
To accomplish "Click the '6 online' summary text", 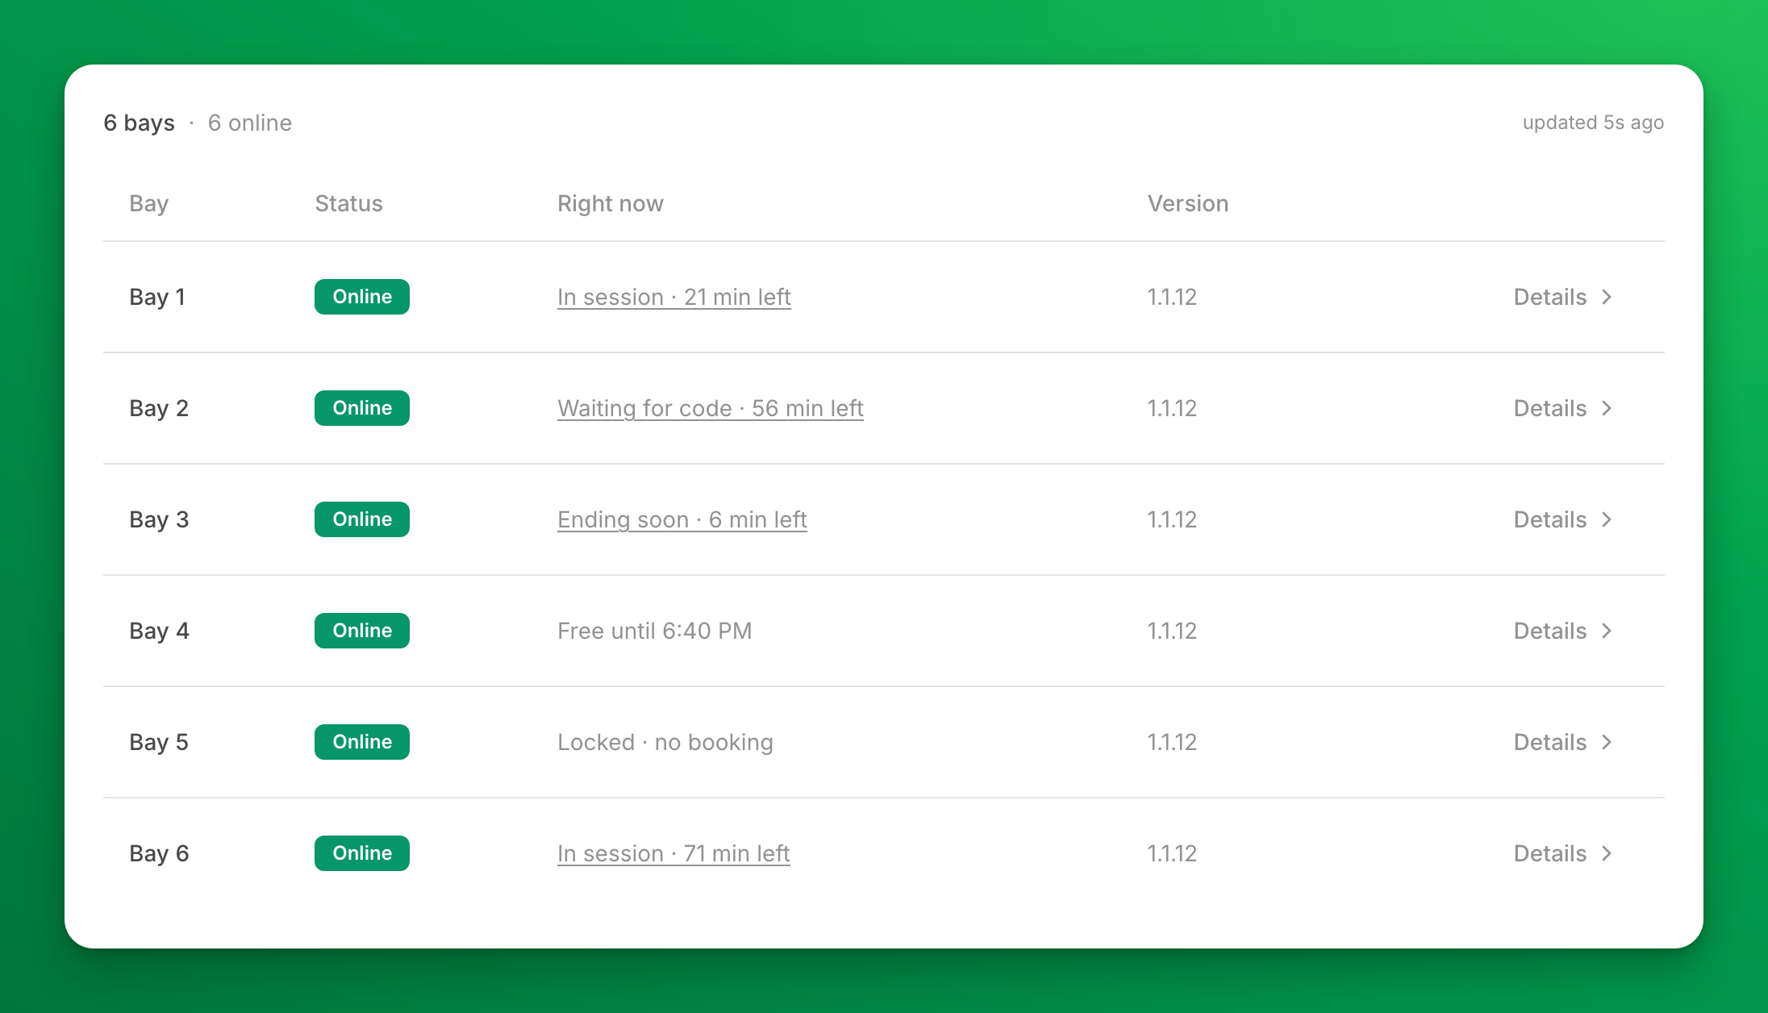I will 250,123.
